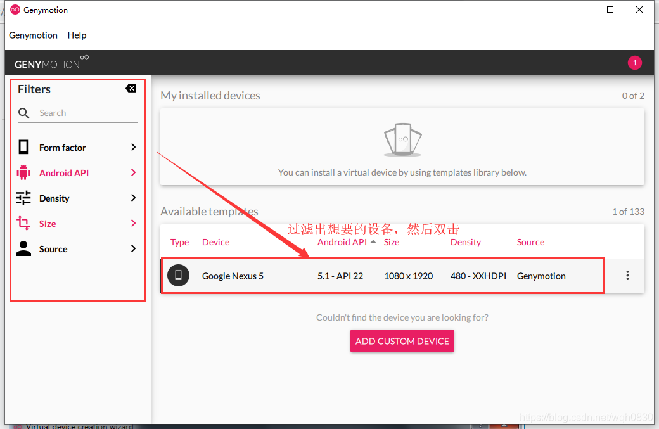Expand the Android API filter chevron
The height and width of the screenshot is (429, 659).
pos(133,173)
